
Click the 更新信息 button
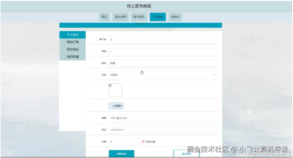121,154
